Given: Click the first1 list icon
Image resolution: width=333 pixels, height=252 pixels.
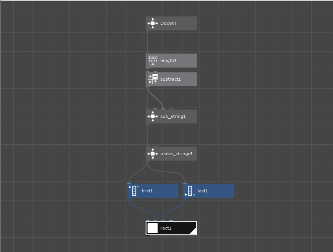Looking at the screenshot, I should (x=134, y=191).
